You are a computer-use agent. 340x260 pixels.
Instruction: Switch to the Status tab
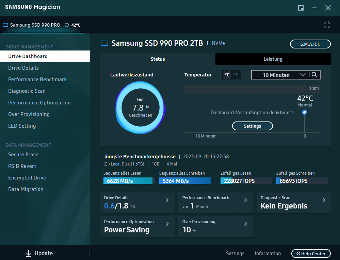(x=158, y=59)
